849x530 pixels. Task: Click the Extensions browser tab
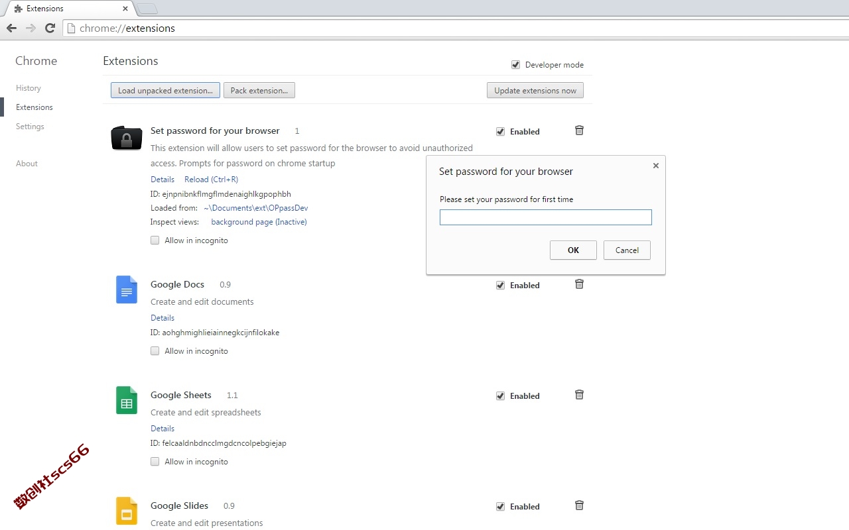pos(70,9)
